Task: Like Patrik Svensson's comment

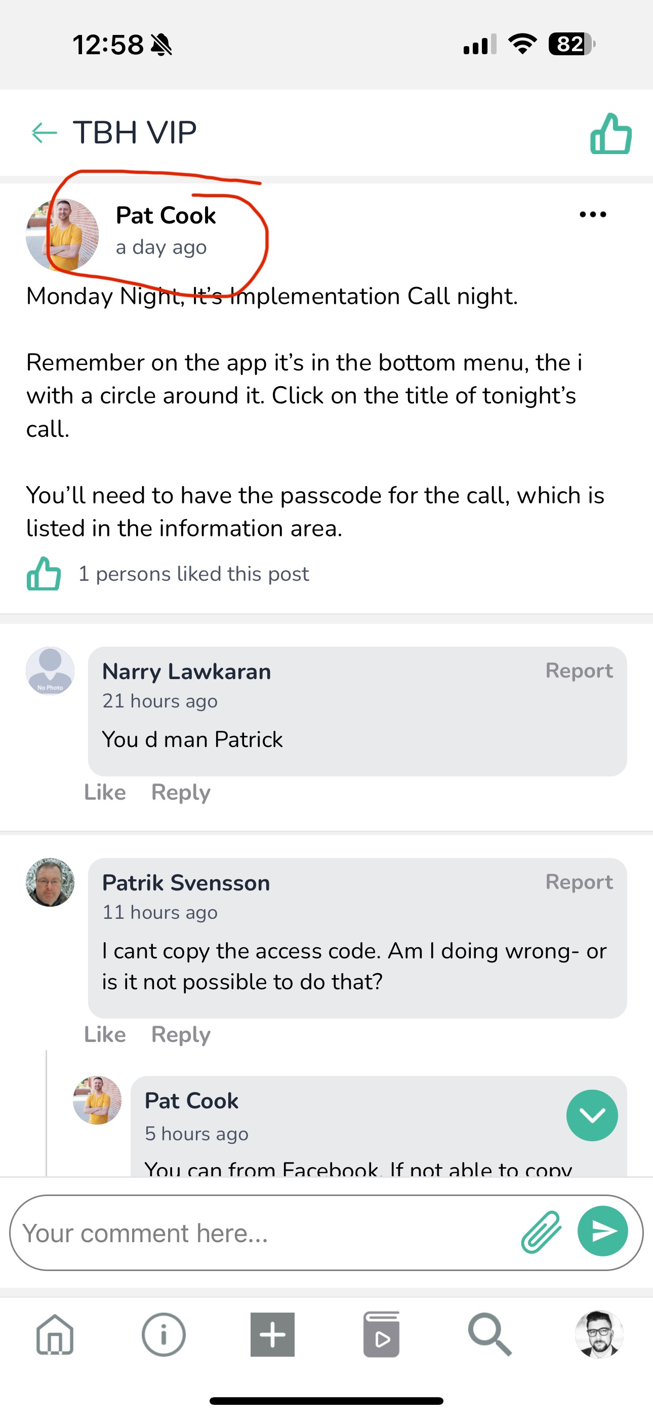Action: (105, 1034)
